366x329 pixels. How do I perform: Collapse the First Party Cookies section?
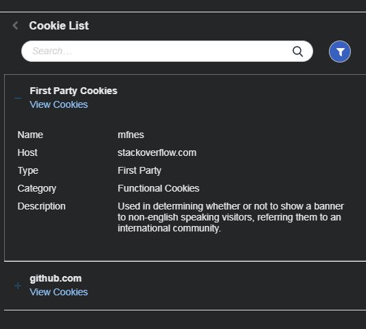pos(18,98)
